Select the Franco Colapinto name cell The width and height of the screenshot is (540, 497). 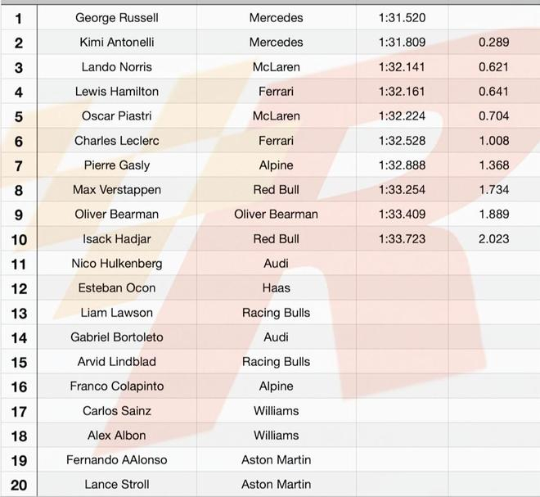click(117, 386)
